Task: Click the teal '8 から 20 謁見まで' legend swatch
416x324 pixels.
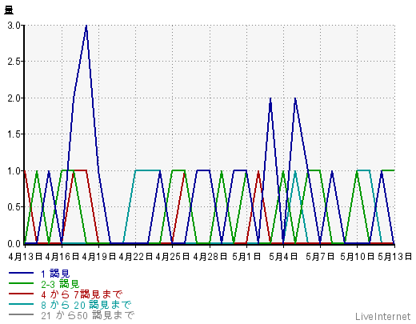Action: coord(21,304)
